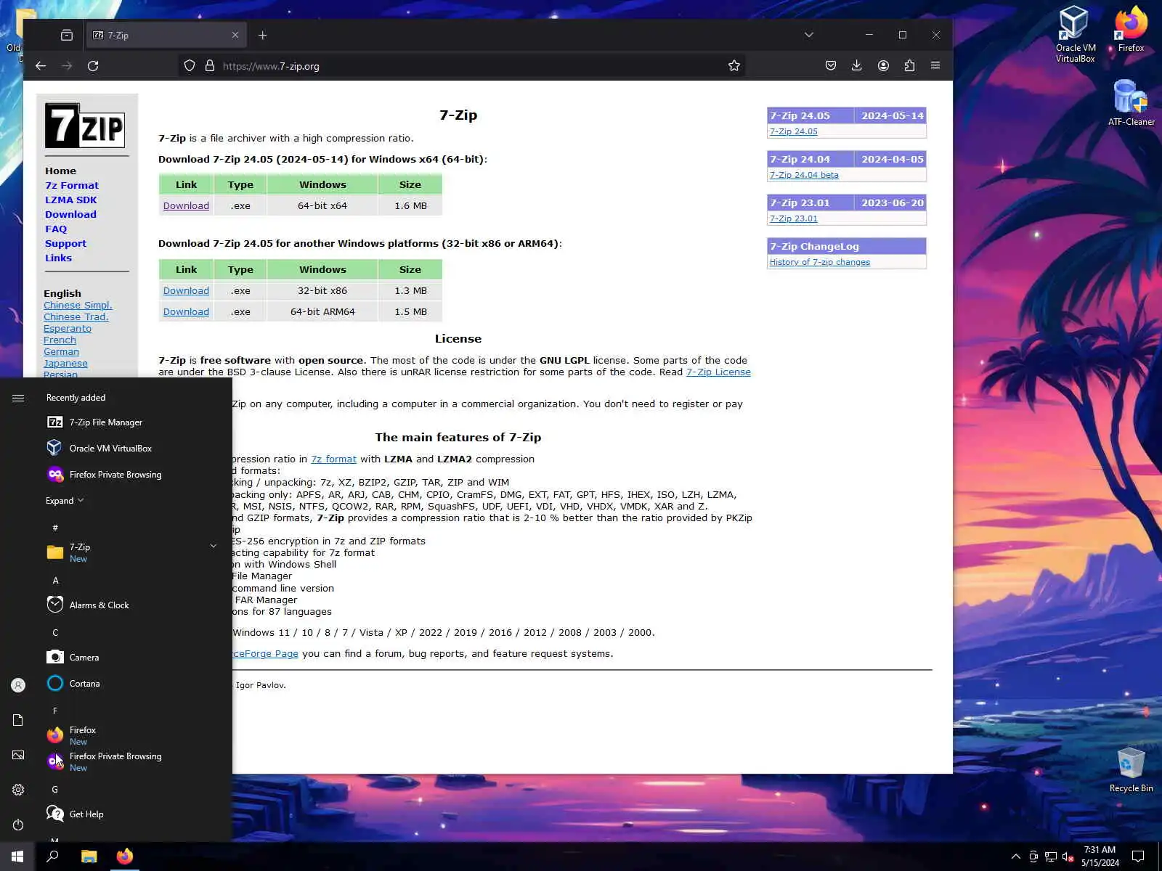1162x871 pixels.
Task: Open File Explorer from the taskbar
Action: point(89,856)
